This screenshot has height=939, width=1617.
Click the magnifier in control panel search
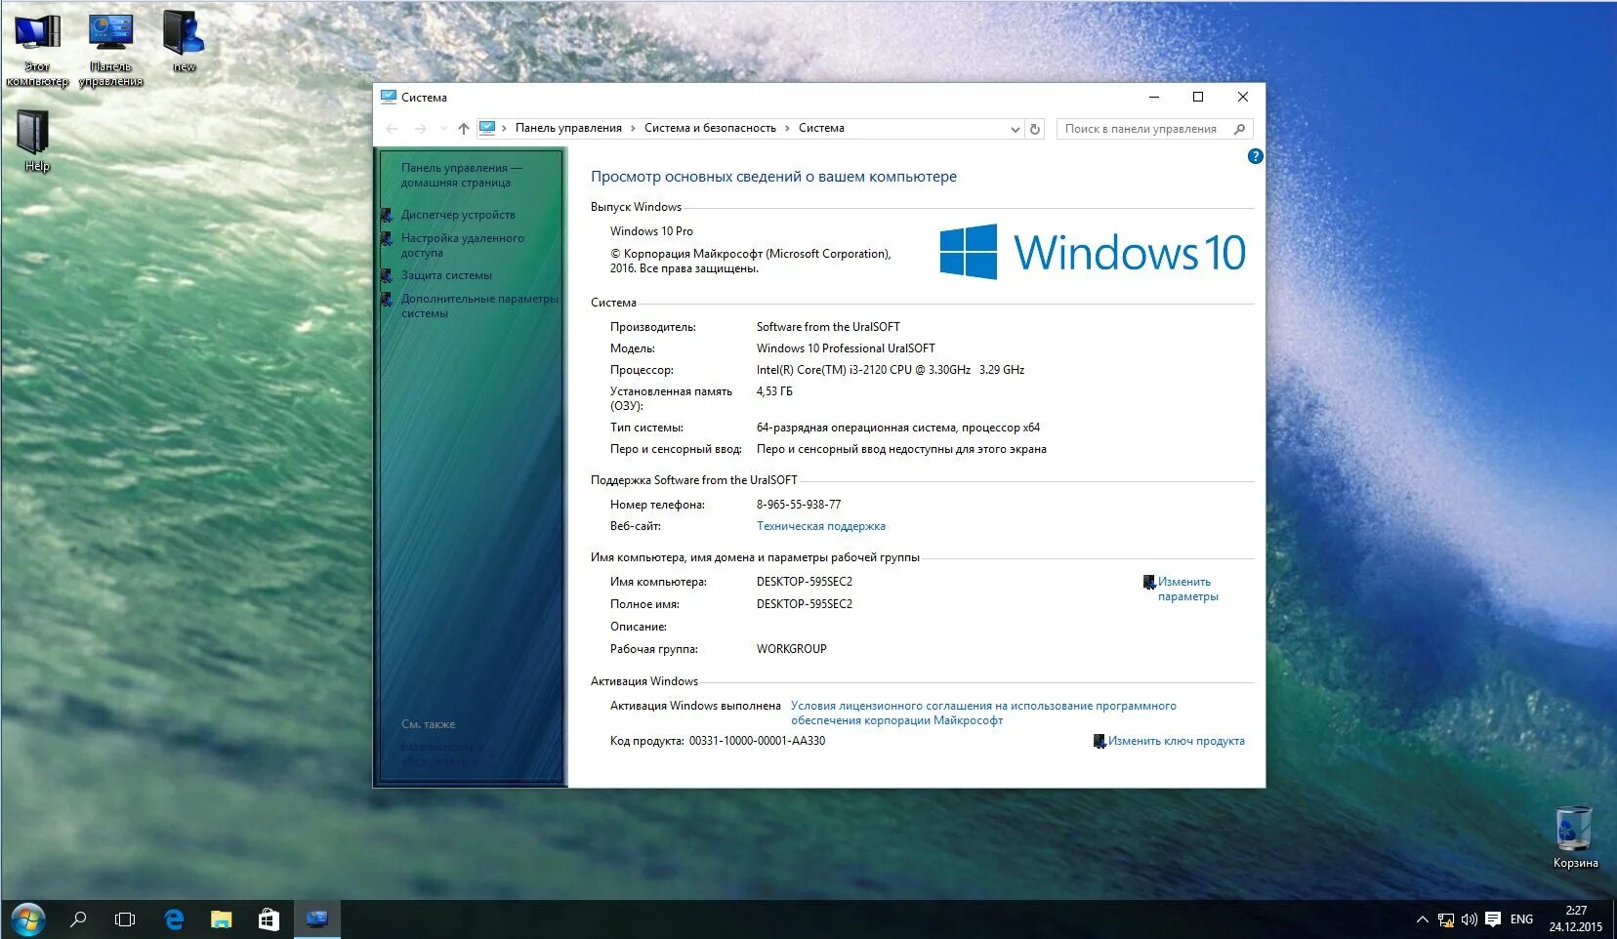pyautogui.click(x=1239, y=129)
